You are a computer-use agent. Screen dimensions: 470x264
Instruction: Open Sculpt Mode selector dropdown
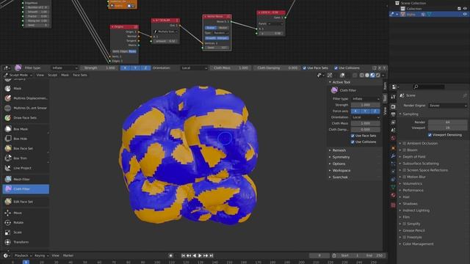tap(18, 75)
